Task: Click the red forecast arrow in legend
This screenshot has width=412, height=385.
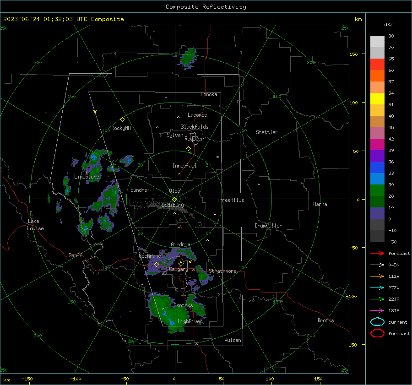Action: click(377, 253)
